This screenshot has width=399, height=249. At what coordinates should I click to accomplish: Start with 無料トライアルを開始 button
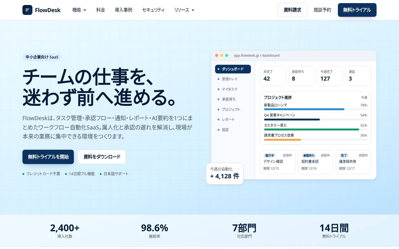coord(48,157)
